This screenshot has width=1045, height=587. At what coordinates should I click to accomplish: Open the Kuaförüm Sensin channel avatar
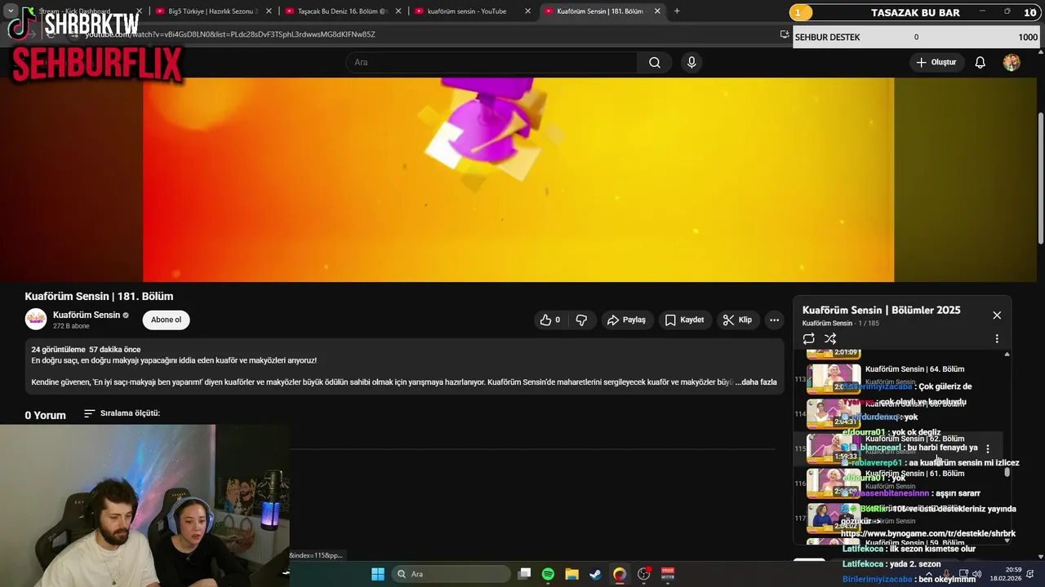pyautogui.click(x=36, y=319)
